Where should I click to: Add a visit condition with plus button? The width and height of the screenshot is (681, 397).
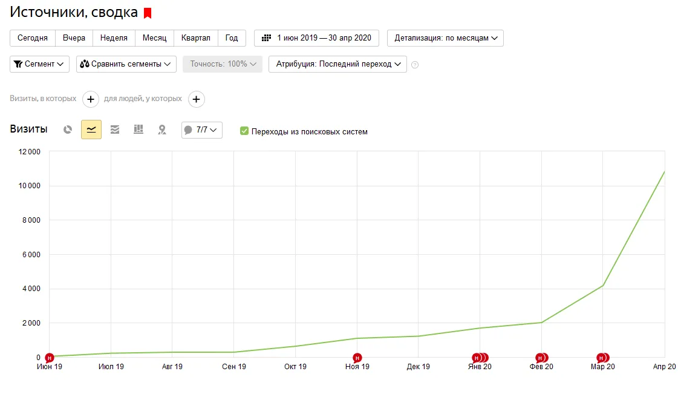click(x=90, y=99)
